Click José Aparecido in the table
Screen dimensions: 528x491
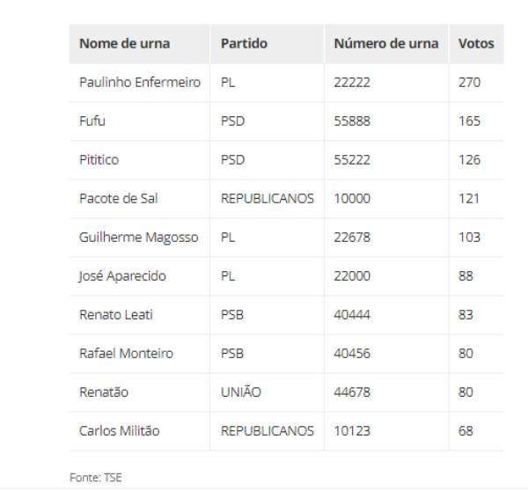click(x=122, y=276)
